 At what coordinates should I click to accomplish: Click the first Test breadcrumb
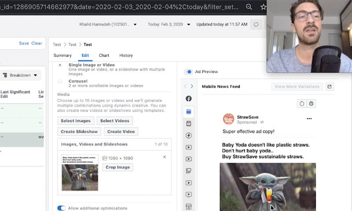point(57,45)
